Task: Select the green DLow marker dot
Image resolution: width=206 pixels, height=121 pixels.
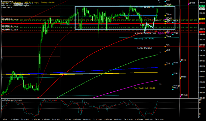Action: click(165, 37)
